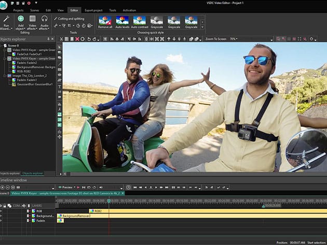
Task: Toggle visibility of the Background layer row
Action: (x=2, y=216)
